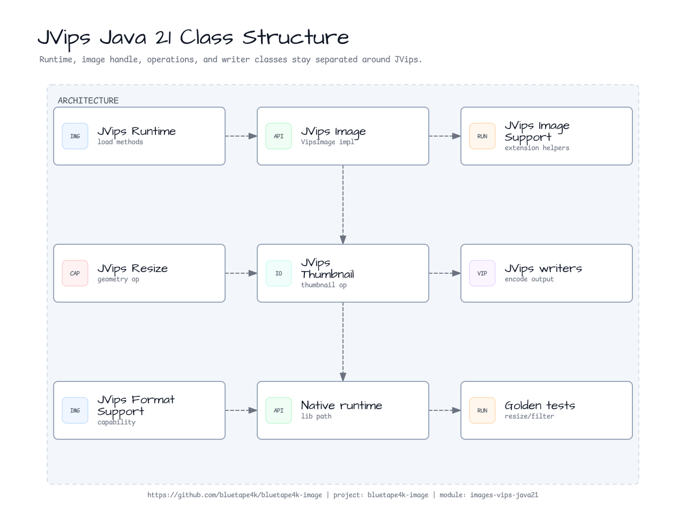Screen dimensions: 686x525
Task: Click the VIP icon in JVips writers card
Action: tap(482, 273)
